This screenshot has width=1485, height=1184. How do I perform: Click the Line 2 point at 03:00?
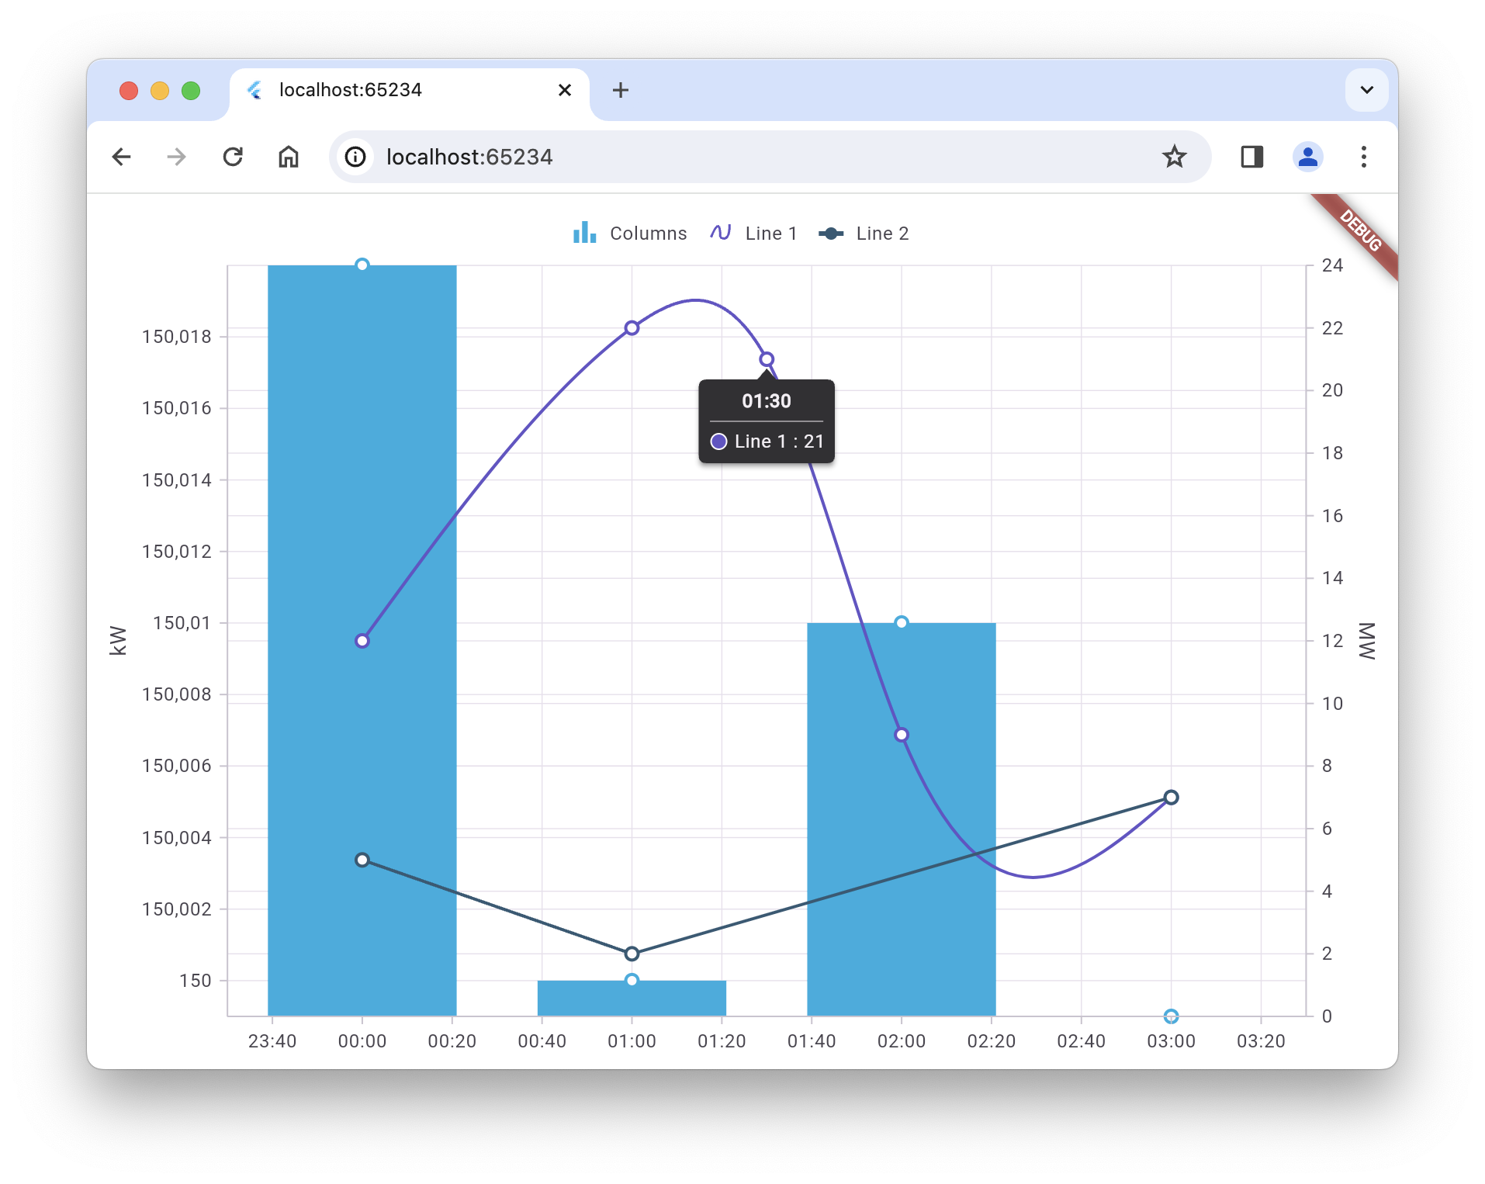click(1171, 798)
